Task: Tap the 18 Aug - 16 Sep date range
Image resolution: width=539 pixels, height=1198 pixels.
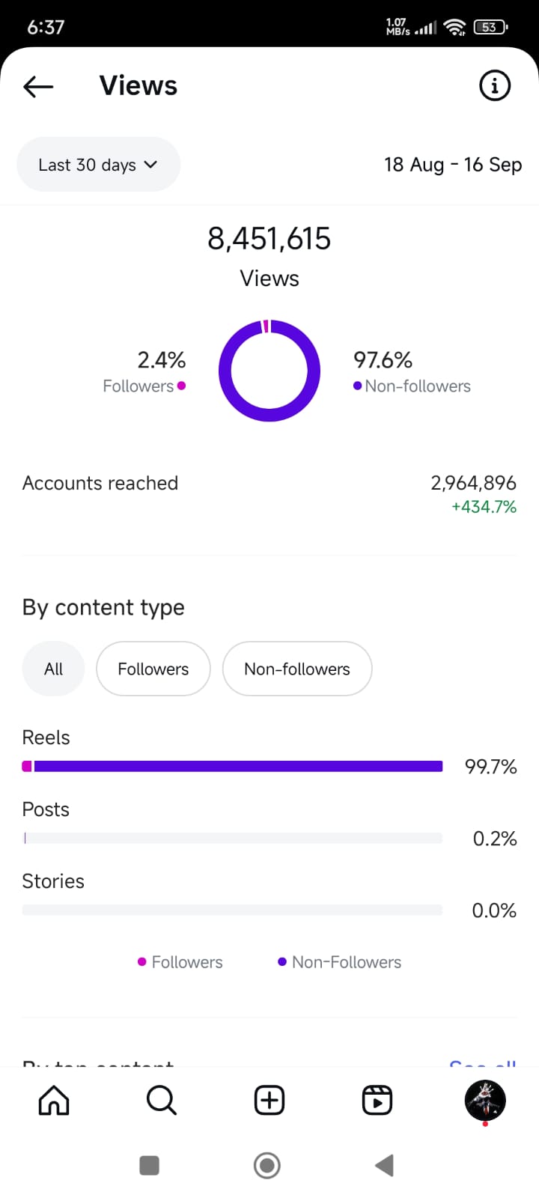Action: [x=453, y=165]
